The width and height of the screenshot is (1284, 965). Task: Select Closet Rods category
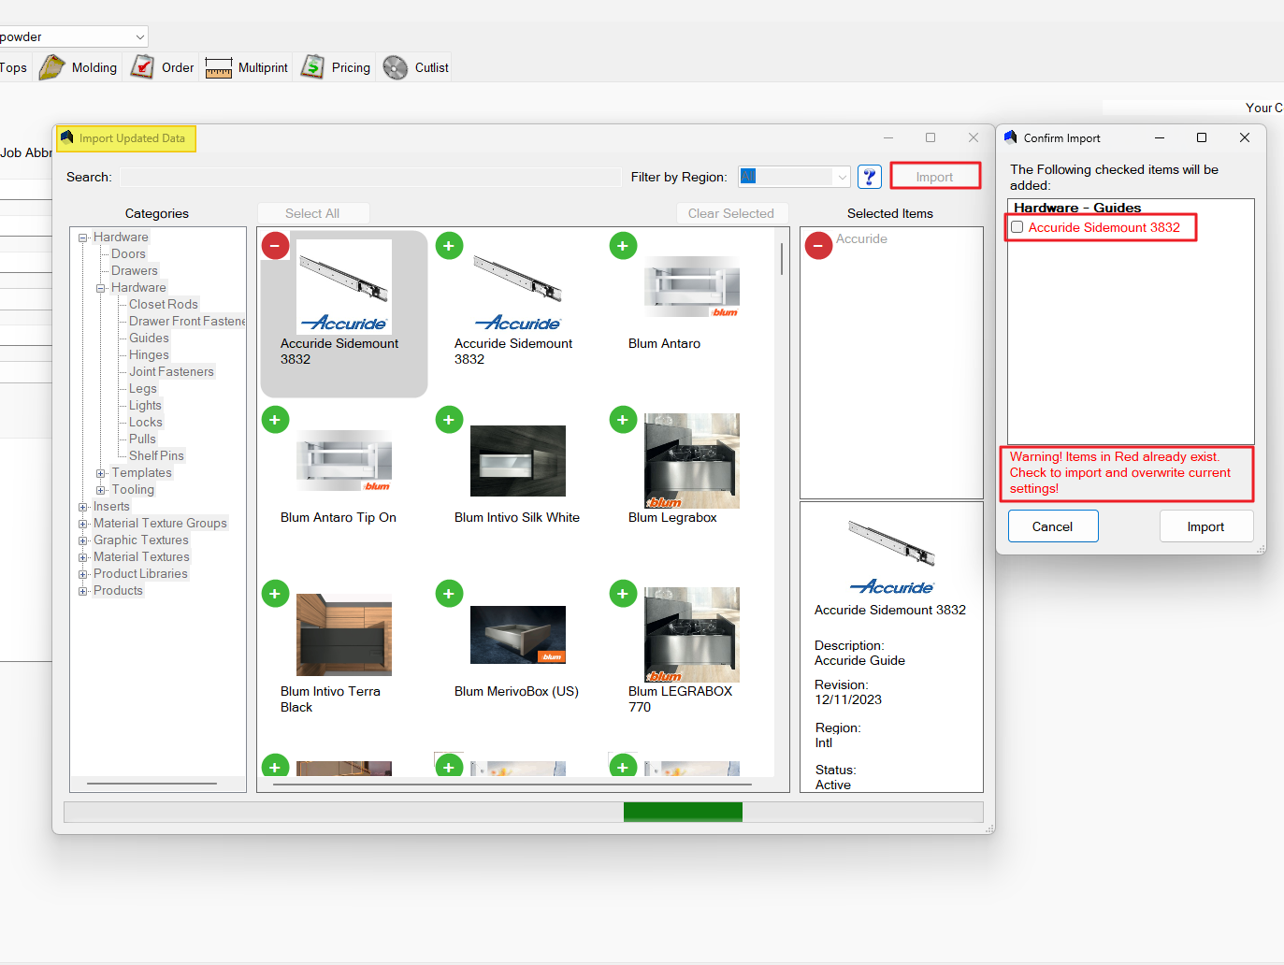[x=164, y=305]
